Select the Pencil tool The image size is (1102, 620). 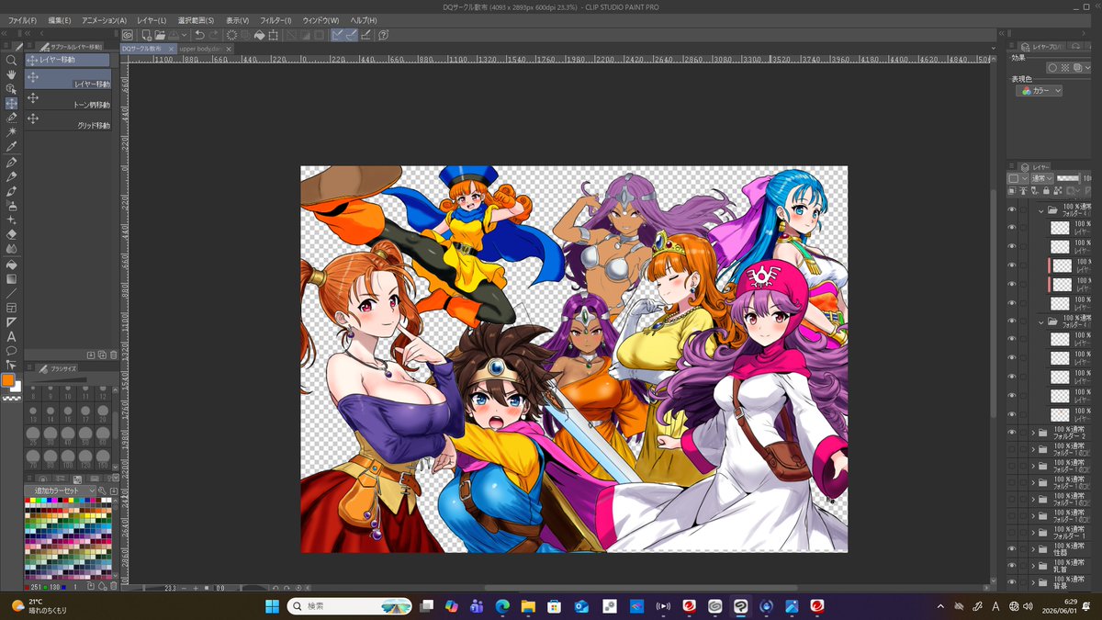11,176
